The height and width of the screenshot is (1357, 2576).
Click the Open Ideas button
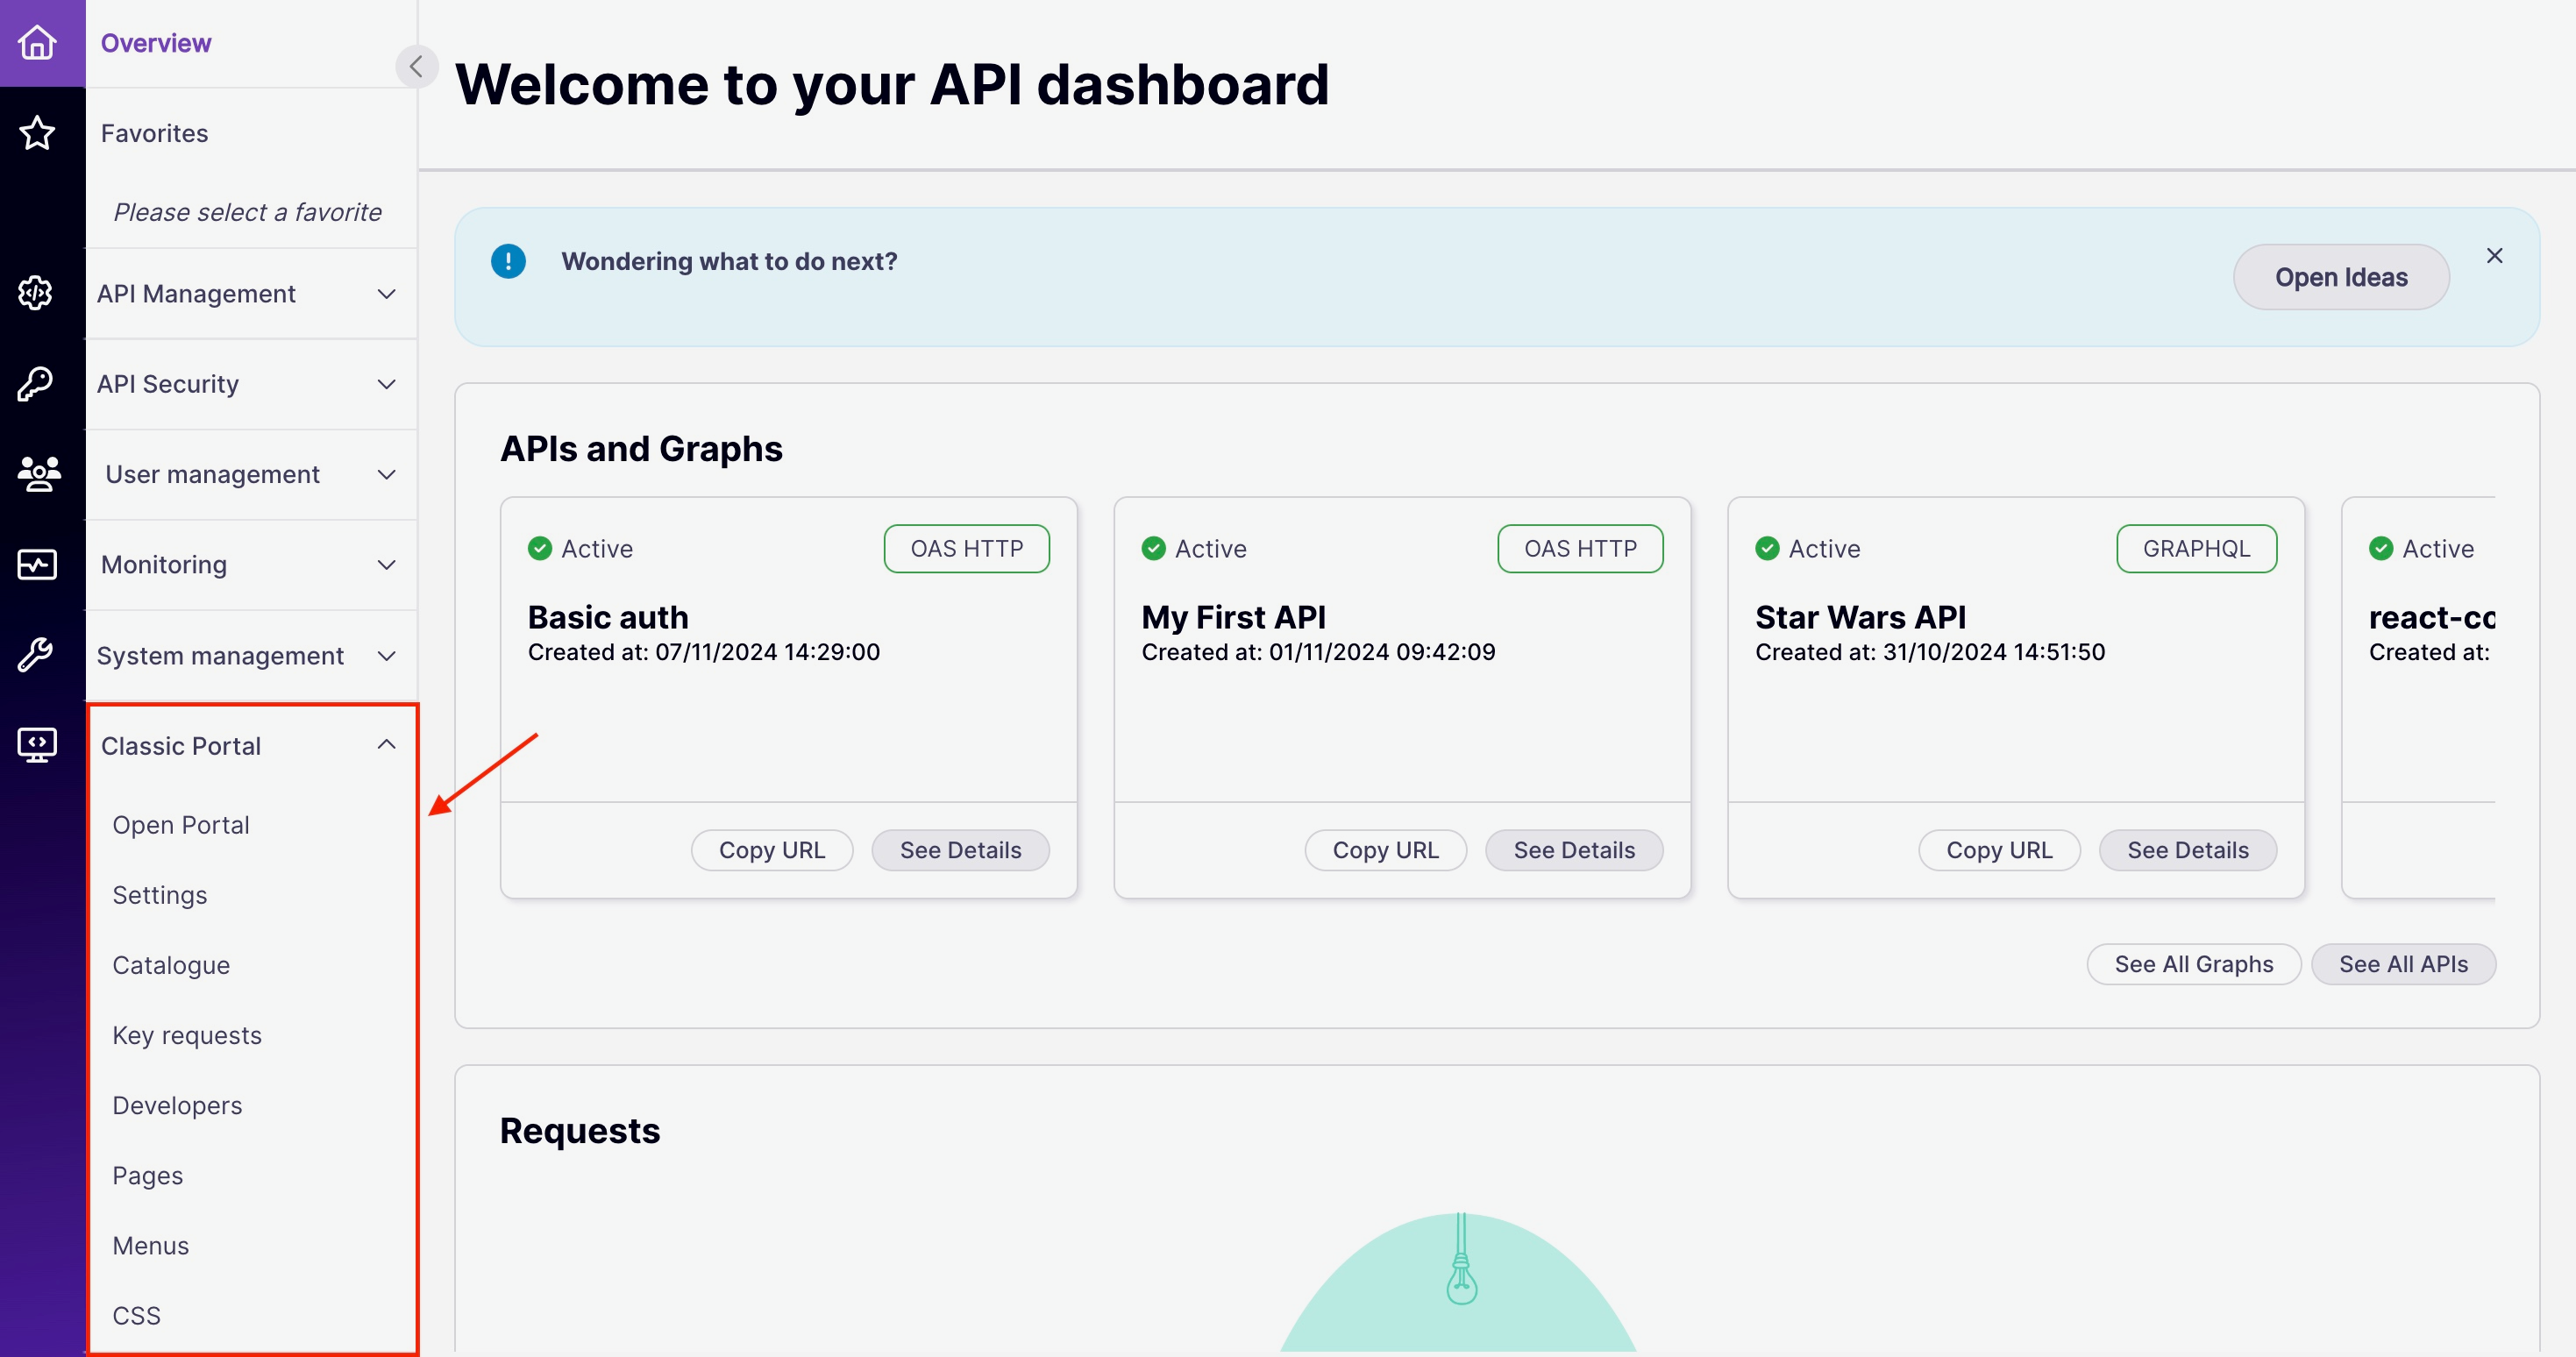(2340, 277)
